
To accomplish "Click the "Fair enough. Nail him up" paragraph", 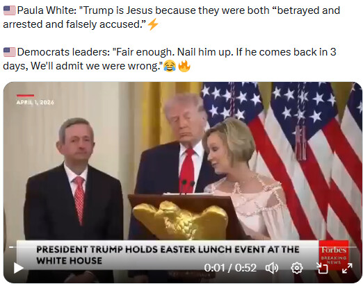I will click(x=170, y=59).
